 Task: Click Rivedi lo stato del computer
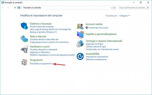42,26
